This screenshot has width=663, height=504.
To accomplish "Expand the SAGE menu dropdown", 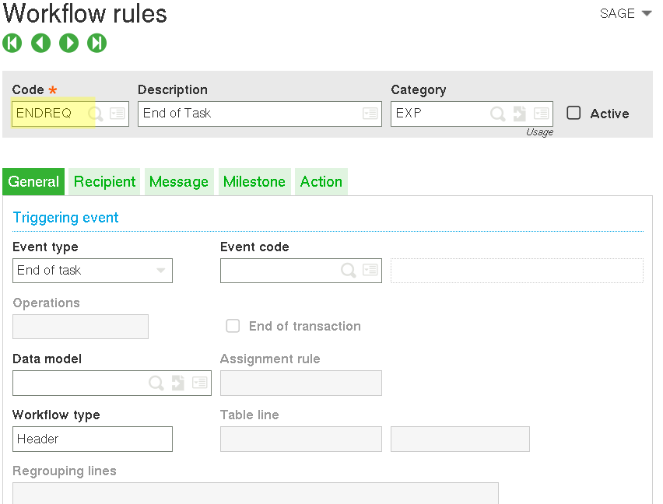I will [x=647, y=13].
